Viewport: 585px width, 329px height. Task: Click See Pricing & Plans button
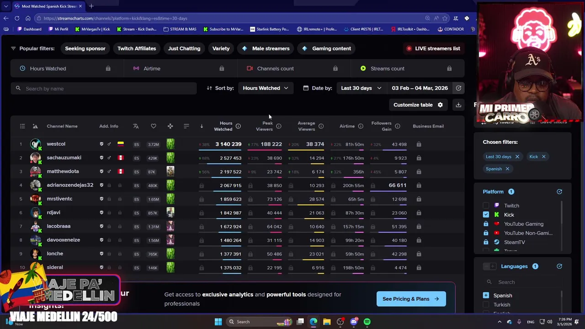tap(411, 299)
